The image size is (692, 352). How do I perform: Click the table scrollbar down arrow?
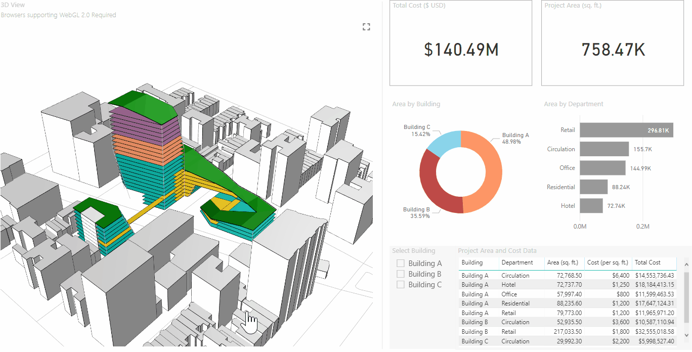(x=686, y=335)
